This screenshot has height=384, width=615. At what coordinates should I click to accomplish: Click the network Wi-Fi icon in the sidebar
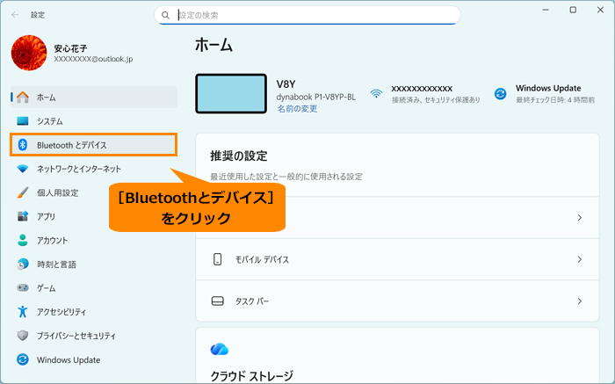click(x=23, y=169)
